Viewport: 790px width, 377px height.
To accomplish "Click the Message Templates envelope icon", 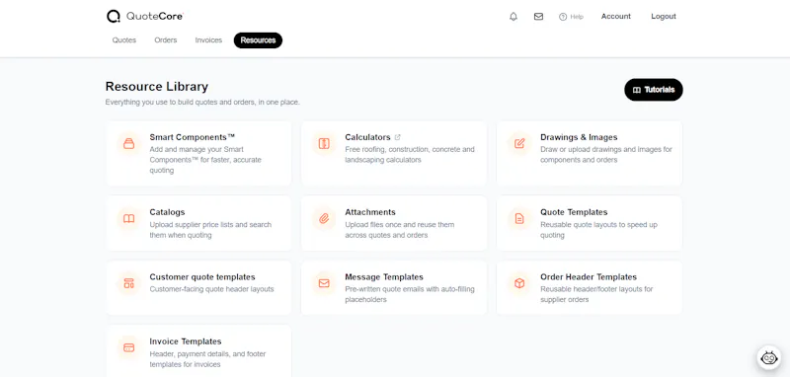I will (324, 283).
